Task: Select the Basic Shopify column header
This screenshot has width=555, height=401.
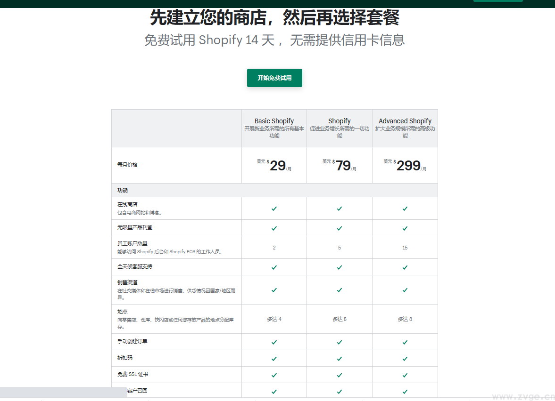Action: coord(274,128)
